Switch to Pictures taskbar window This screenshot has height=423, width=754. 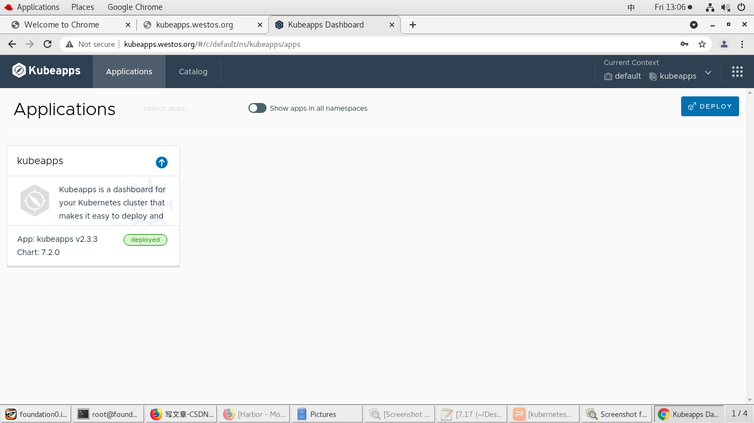pyautogui.click(x=327, y=414)
